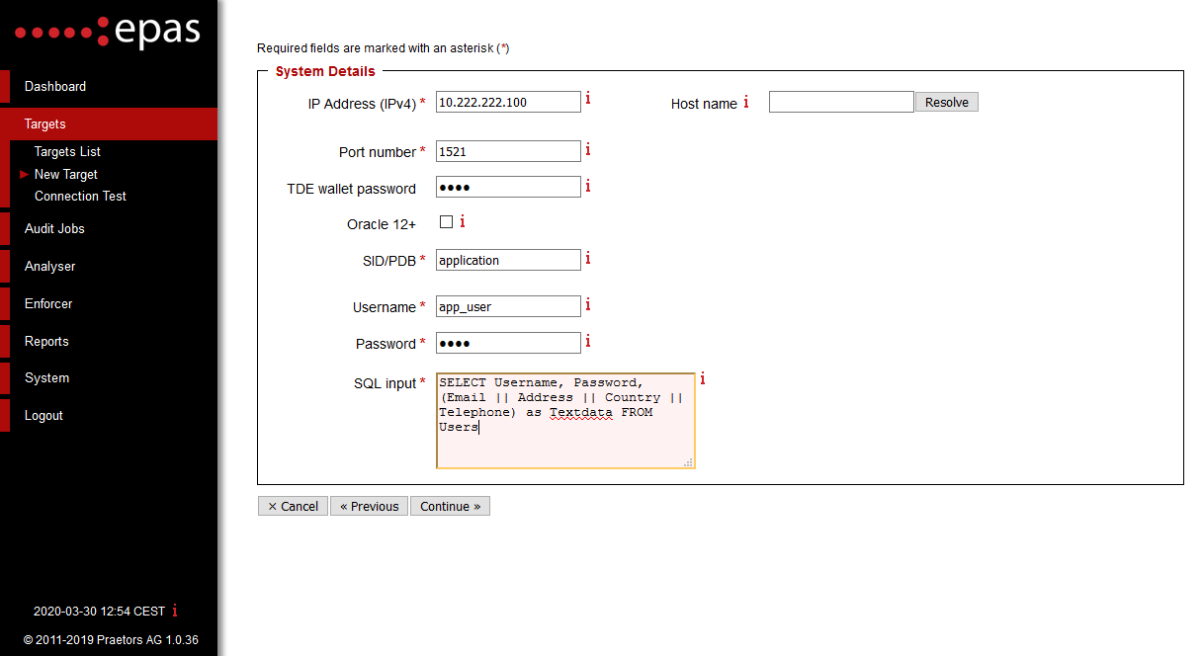Click info icon beside Username field

[588, 304]
